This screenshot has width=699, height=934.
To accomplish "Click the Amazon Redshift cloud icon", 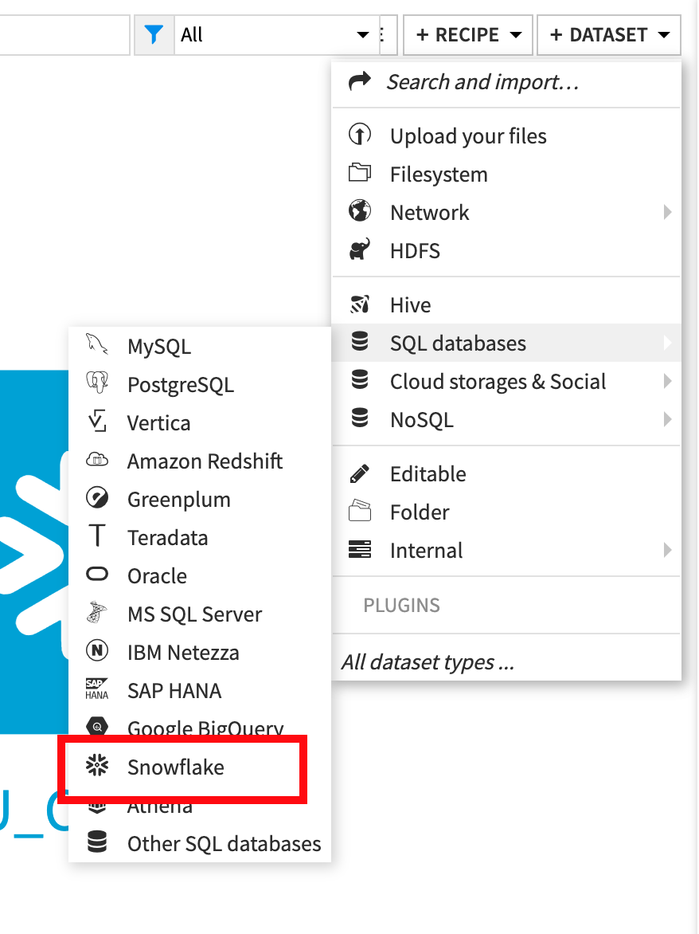I will click(x=96, y=461).
